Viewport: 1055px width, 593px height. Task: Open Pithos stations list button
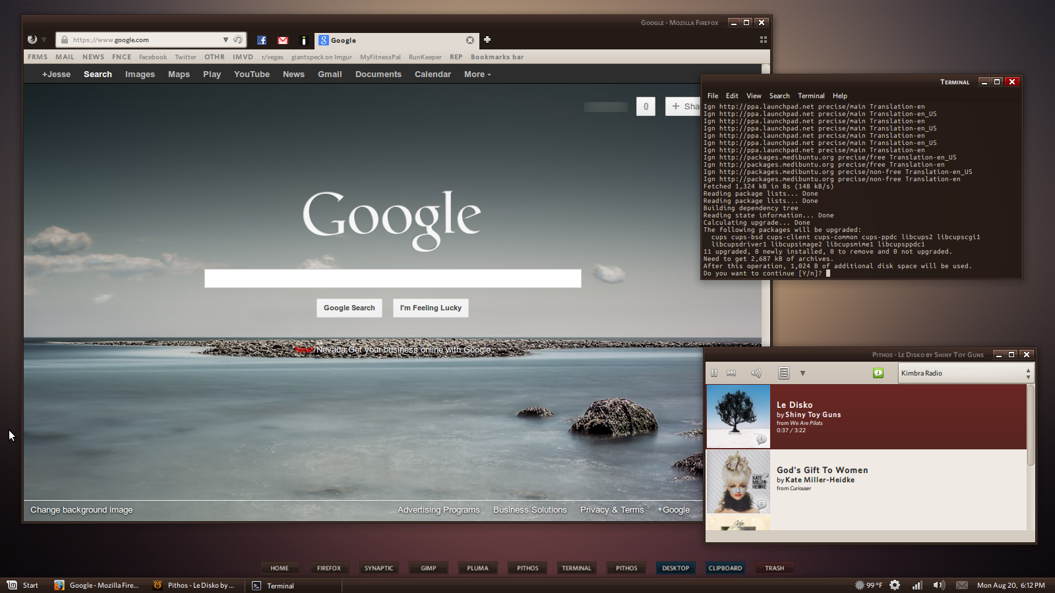[783, 373]
